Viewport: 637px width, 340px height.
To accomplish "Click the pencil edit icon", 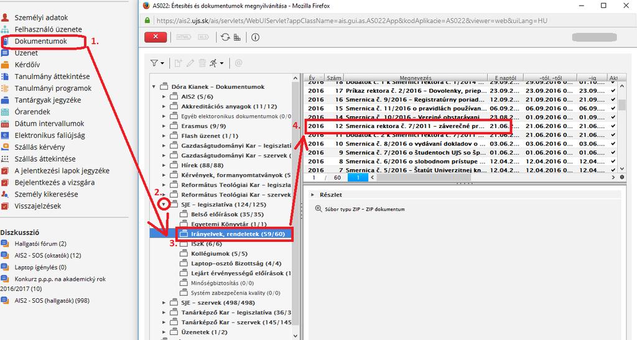I will pos(190,63).
